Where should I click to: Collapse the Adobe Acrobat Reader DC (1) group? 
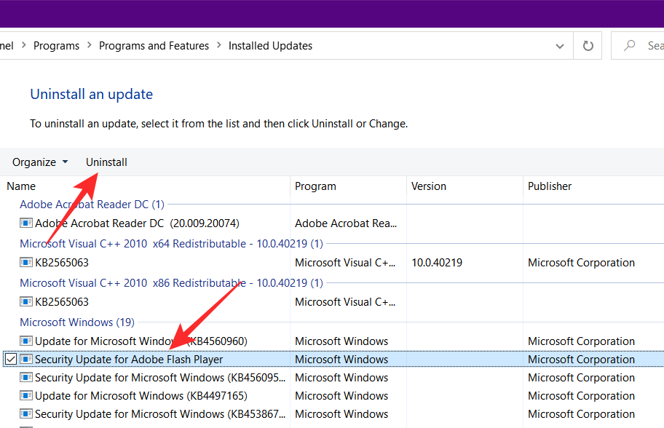click(92, 205)
